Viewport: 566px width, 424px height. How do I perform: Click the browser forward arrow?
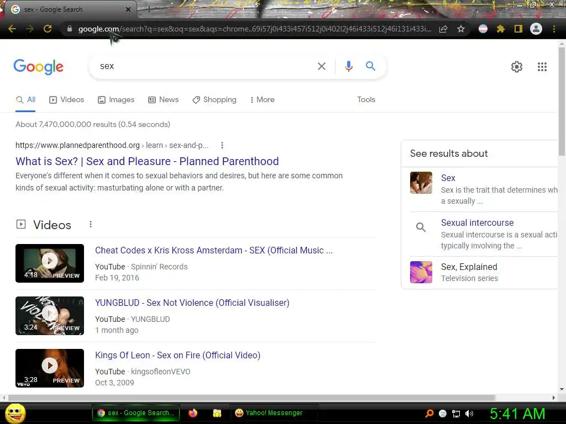coord(30,29)
